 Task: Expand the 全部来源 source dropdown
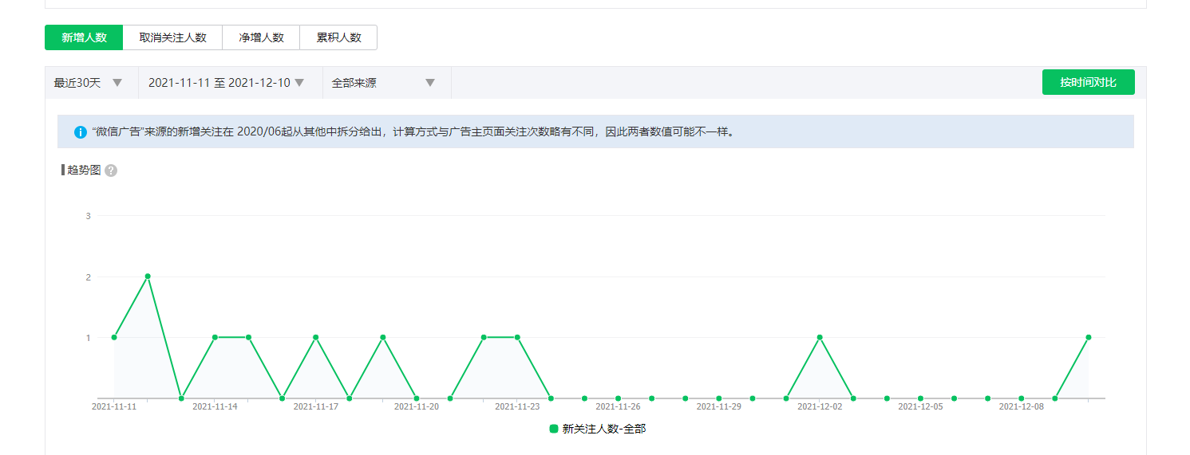coord(384,83)
